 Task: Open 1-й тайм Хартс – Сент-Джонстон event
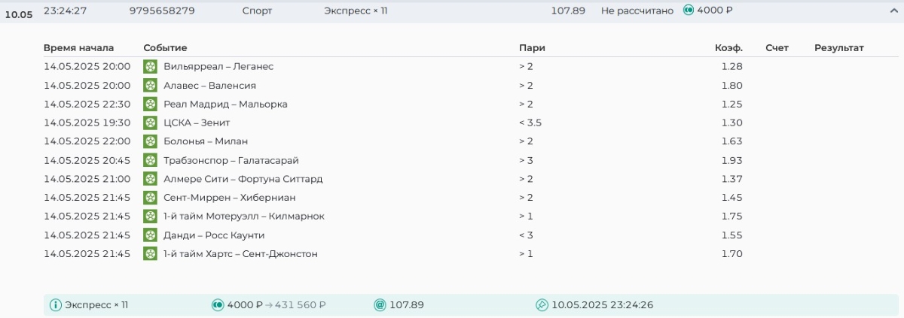click(240, 254)
